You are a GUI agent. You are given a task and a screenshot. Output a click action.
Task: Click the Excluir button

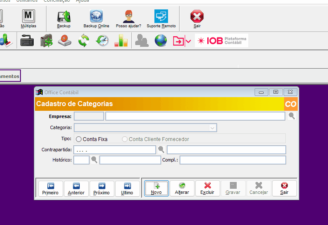point(208,188)
